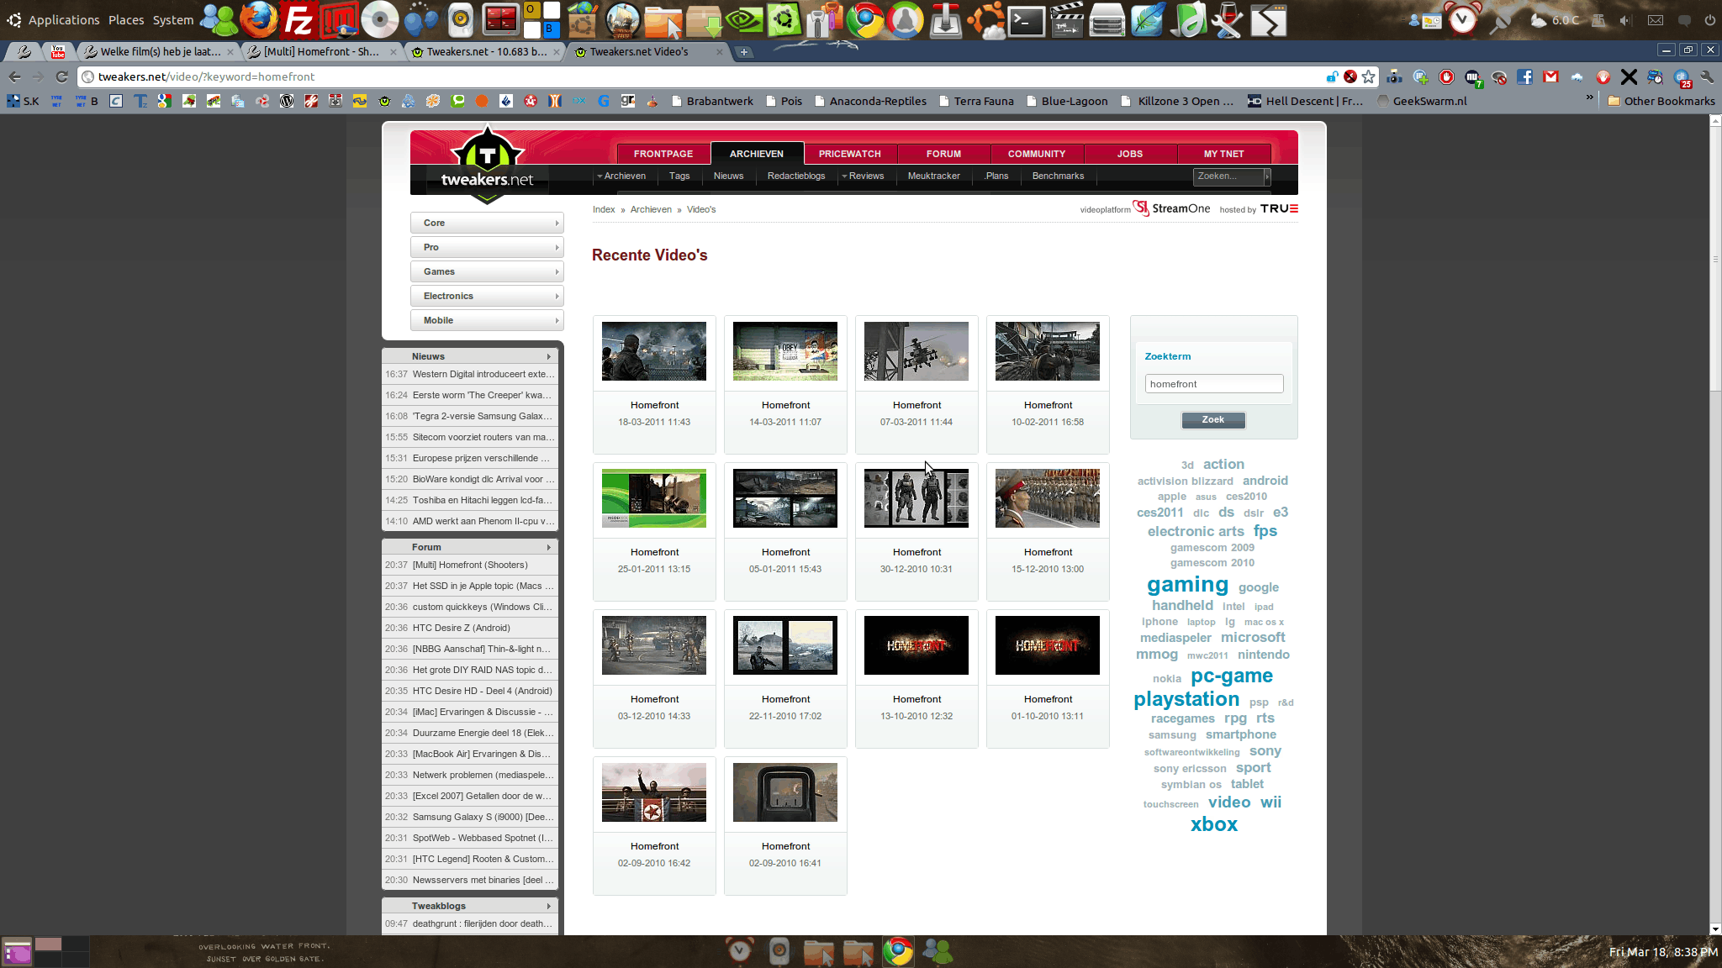Reload the page with refresh icon
The width and height of the screenshot is (1722, 968).
tap(61, 76)
